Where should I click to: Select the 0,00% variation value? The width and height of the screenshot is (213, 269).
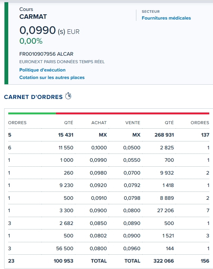[31, 41]
